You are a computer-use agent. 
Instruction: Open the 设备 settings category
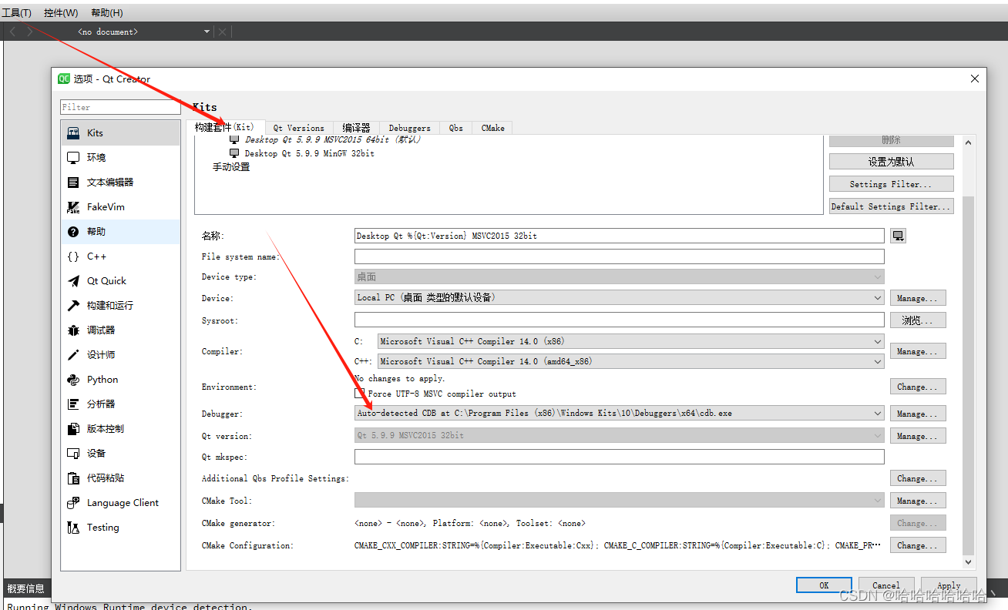pyautogui.click(x=120, y=453)
